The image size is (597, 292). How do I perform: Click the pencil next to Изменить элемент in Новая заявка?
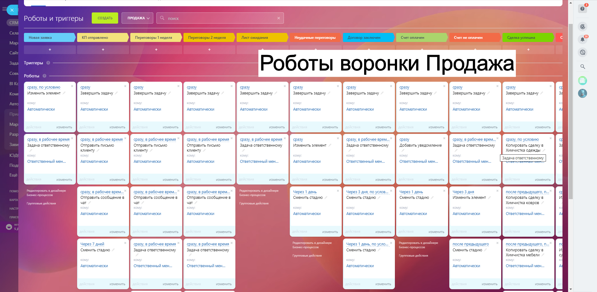coord(64,93)
